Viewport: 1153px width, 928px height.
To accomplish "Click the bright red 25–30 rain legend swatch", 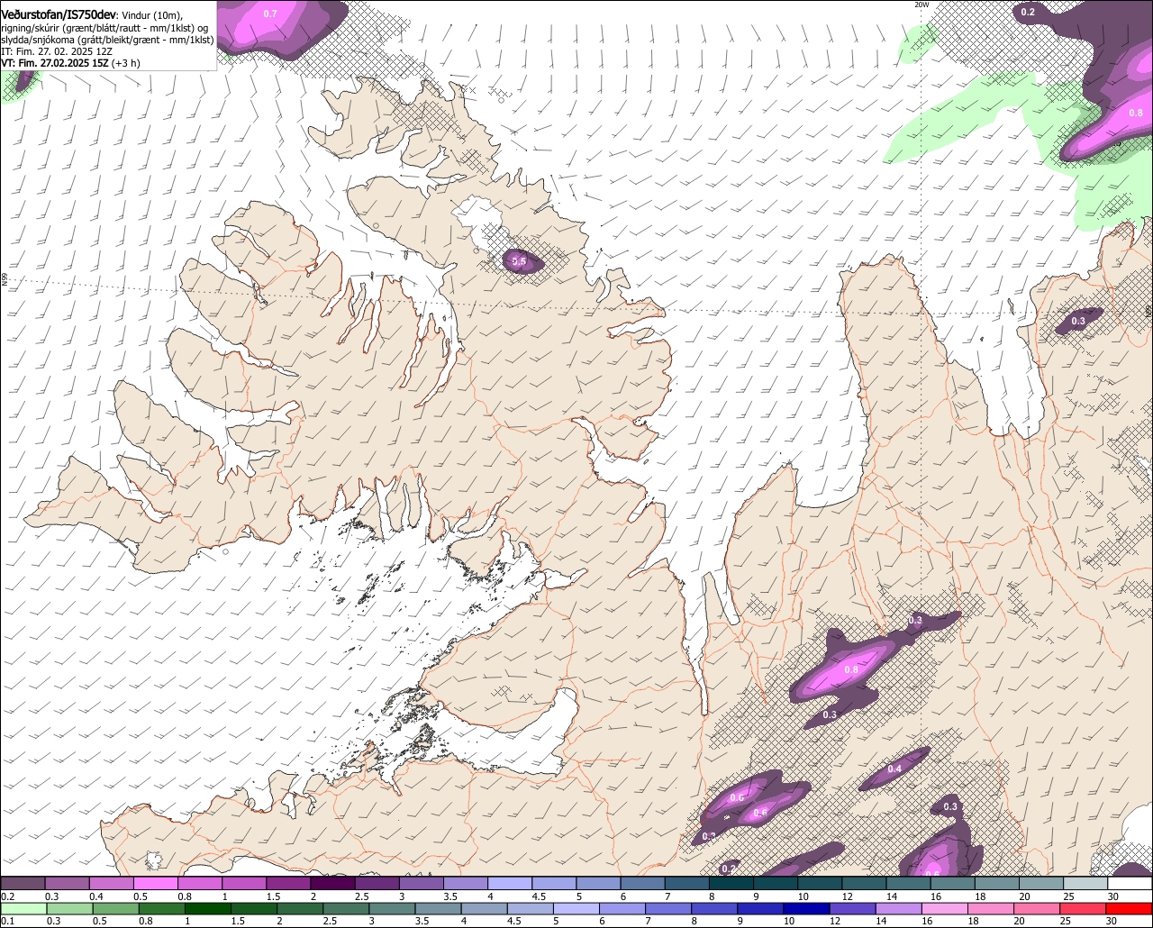I will [x=1085, y=908].
